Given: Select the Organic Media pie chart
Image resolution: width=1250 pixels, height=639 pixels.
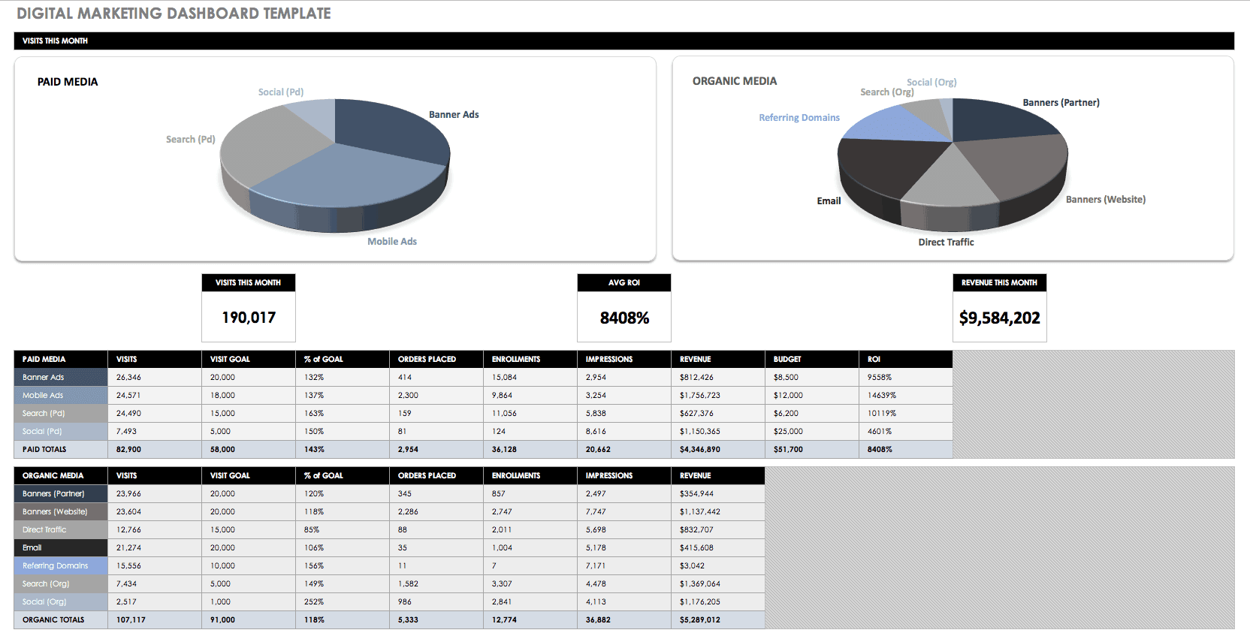Looking at the screenshot, I should click(953, 164).
